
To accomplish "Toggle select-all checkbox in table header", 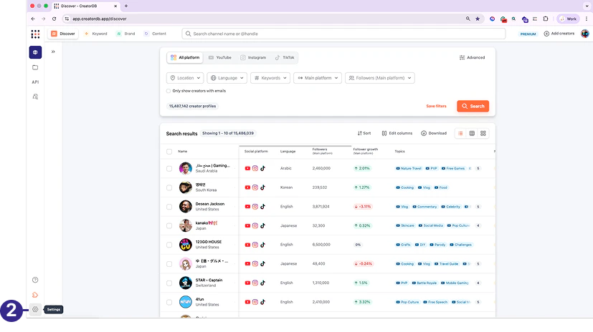I will tap(169, 152).
